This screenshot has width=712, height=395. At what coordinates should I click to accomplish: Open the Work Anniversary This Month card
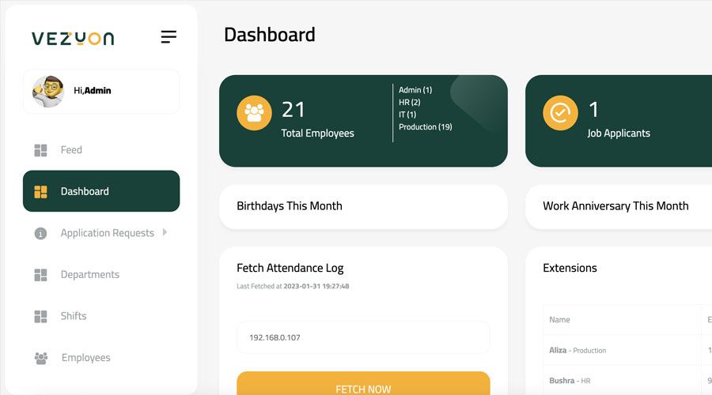pyautogui.click(x=615, y=206)
